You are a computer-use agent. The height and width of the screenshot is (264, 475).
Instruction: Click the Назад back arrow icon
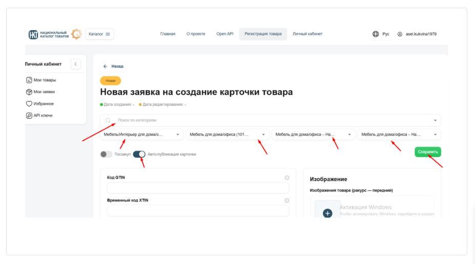pyautogui.click(x=105, y=66)
